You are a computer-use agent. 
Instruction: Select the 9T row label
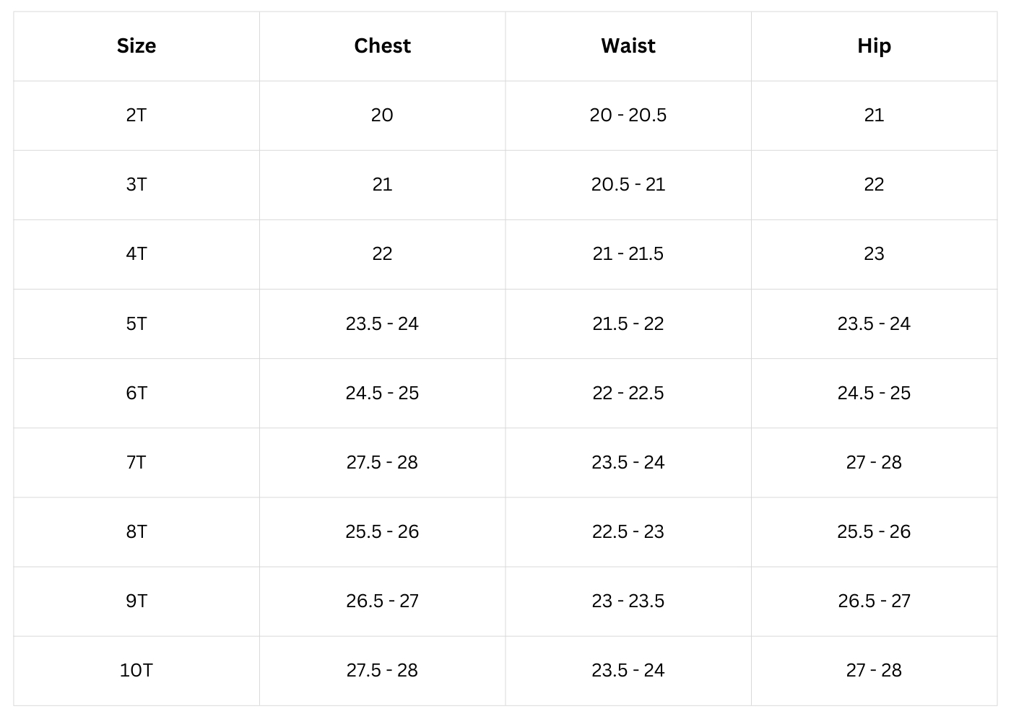136,601
